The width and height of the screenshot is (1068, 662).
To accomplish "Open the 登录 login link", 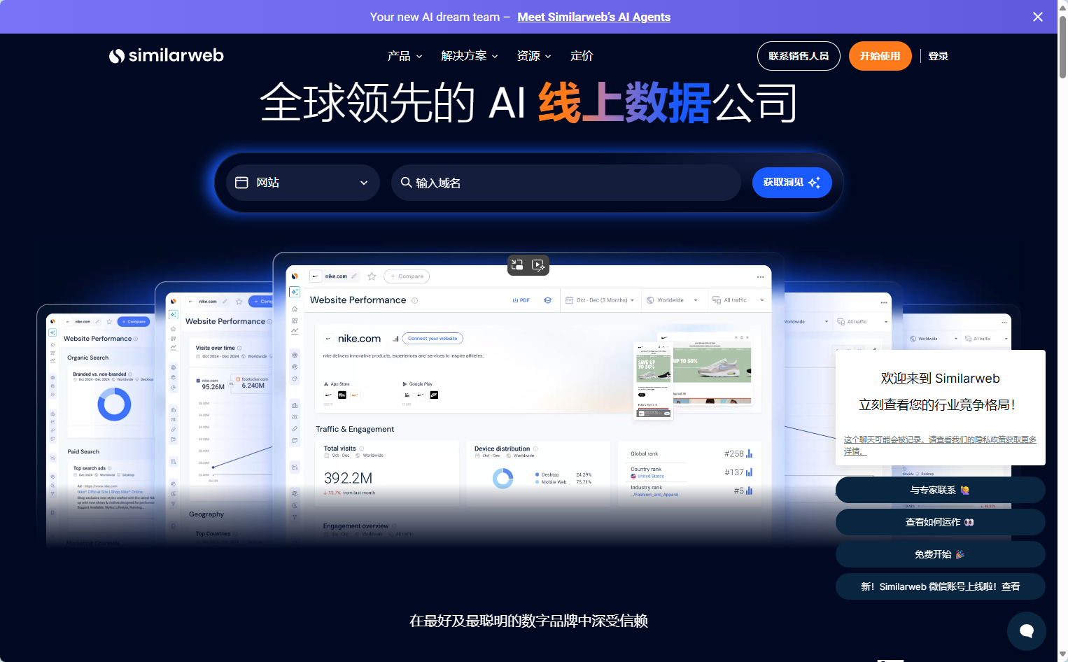I will point(938,56).
